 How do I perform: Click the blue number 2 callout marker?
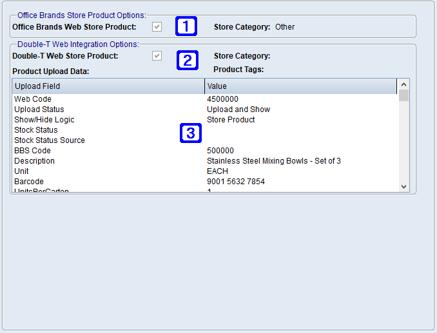pyautogui.click(x=187, y=61)
